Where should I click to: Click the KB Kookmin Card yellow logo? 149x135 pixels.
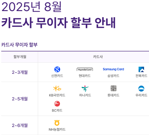pos(57,89)
